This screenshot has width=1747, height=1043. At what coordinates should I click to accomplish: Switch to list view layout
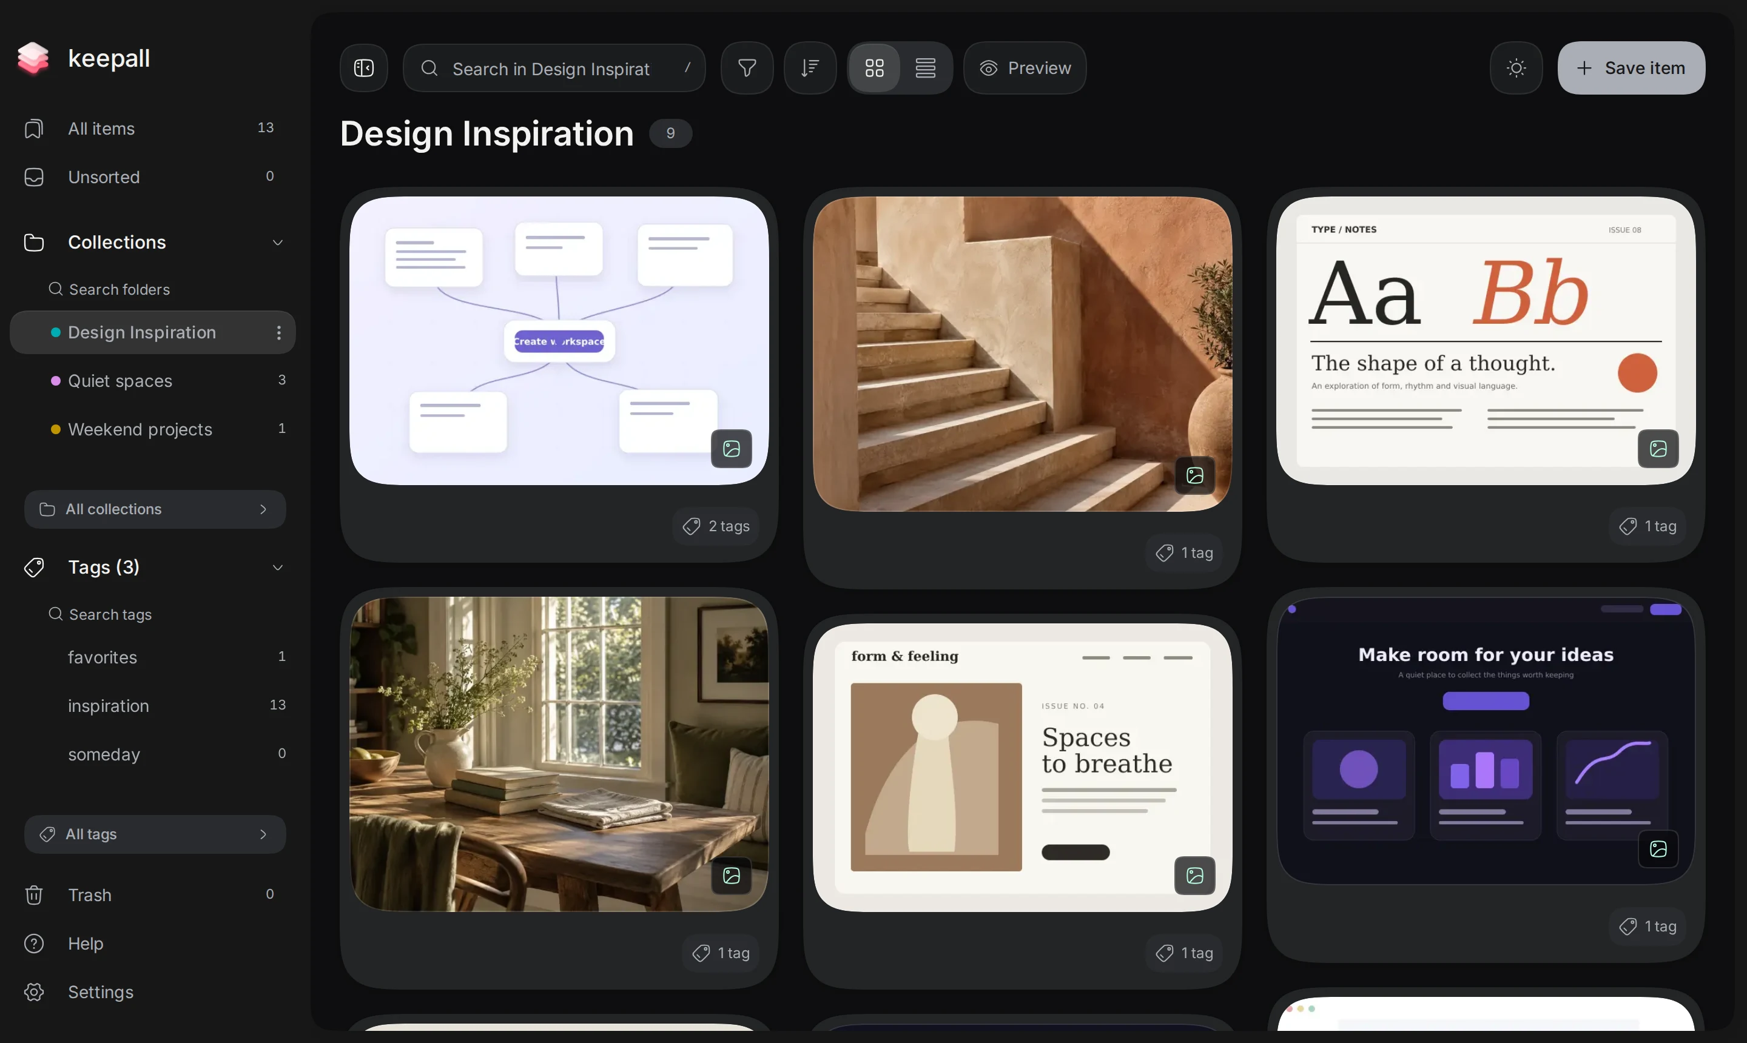(925, 68)
